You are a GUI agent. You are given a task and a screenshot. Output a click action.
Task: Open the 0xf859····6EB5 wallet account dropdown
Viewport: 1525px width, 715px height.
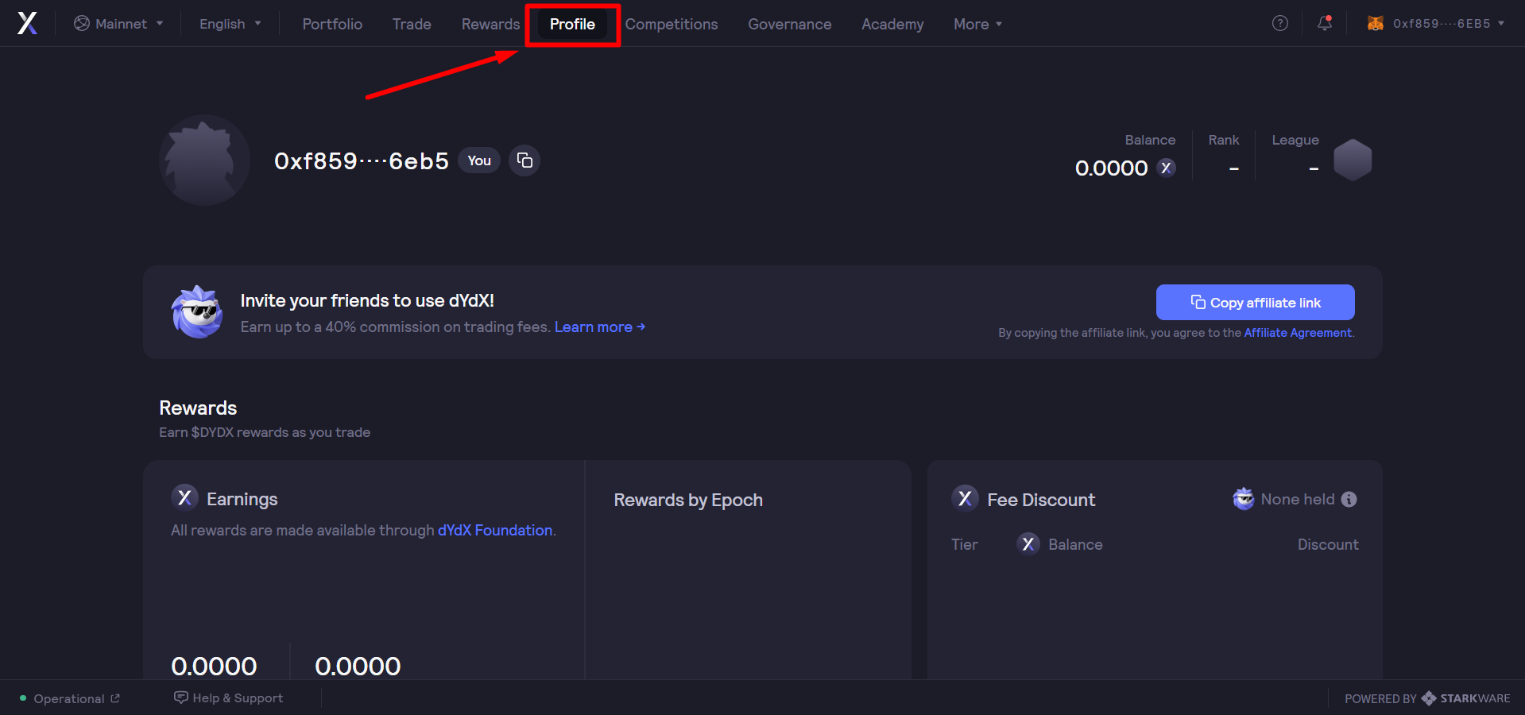click(1435, 23)
